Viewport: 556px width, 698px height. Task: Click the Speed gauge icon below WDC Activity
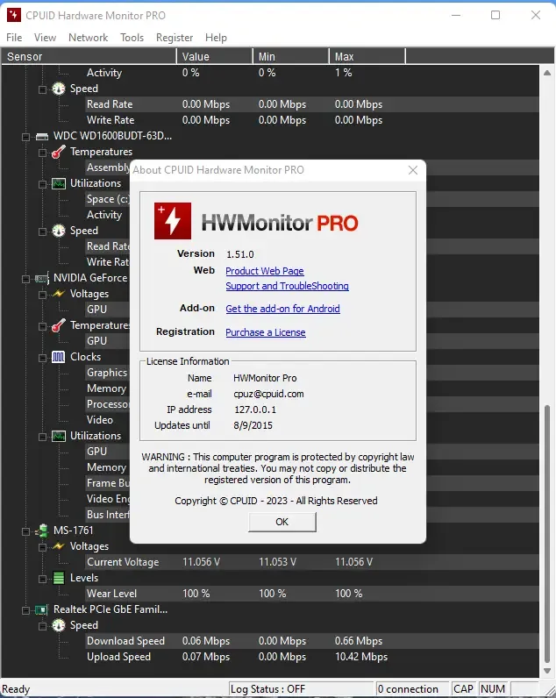58,231
